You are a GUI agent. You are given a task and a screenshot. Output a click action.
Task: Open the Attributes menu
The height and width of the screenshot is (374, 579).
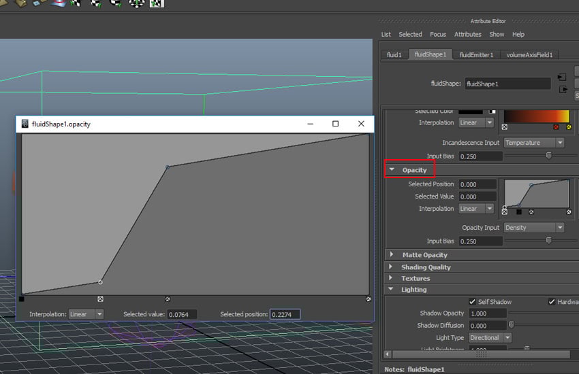[x=467, y=34]
